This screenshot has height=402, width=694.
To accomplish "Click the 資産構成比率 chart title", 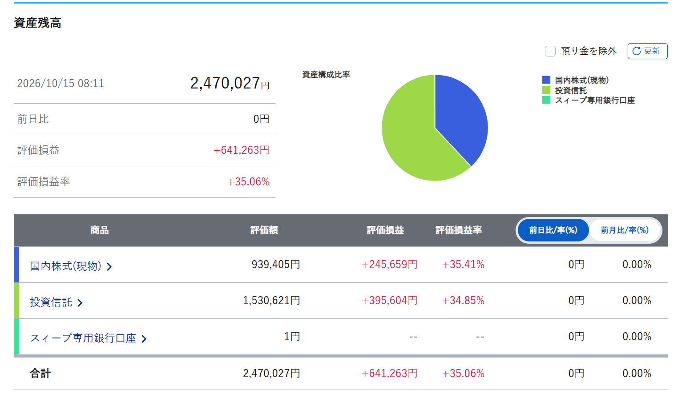I will coord(326,75).
